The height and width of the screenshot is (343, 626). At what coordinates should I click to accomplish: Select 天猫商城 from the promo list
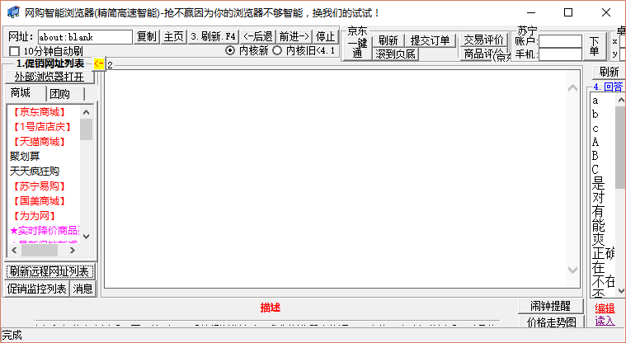[39, 141]
